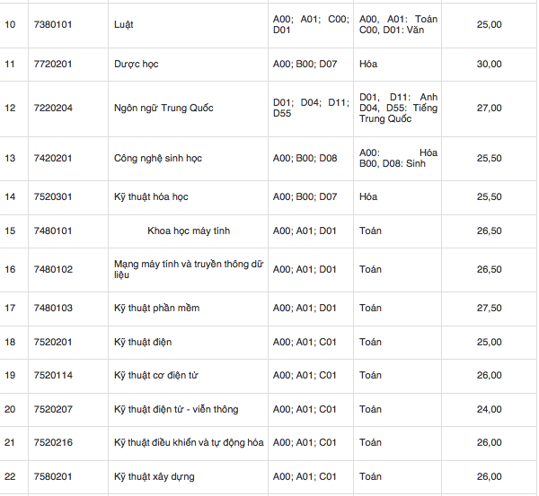The image size is (539, 496).
Task: Select the "Khoa học máy tính" cell
Action: coord(189,231)
